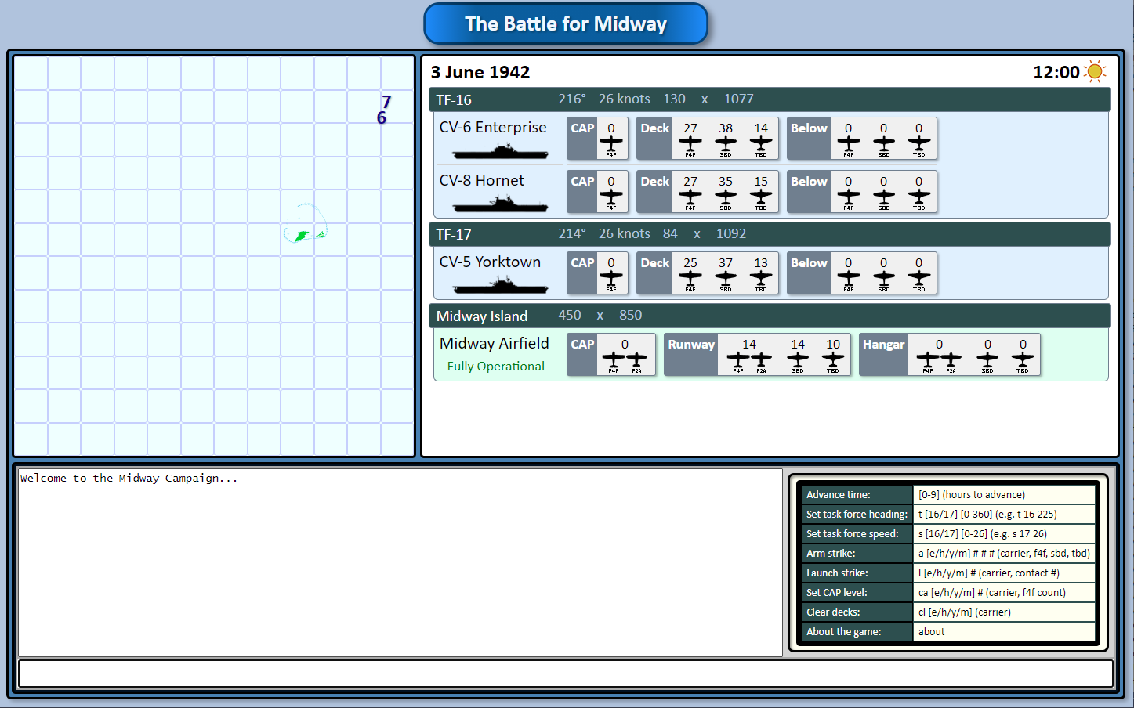Image resolution: width=1134 pixels, height=708 pixels.
Task: Click Enterprise Below F4F plane icon
Action: 848,146
